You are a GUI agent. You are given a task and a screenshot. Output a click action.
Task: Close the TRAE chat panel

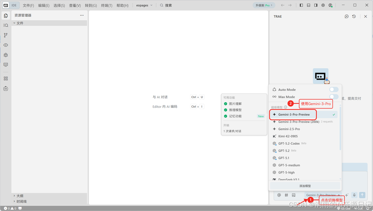[365, 17]
